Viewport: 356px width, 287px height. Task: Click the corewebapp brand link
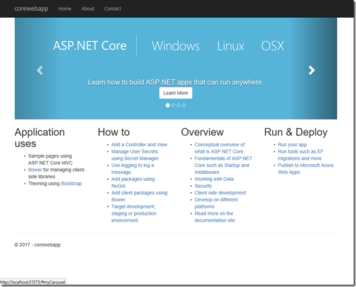(x=31, y=9)
